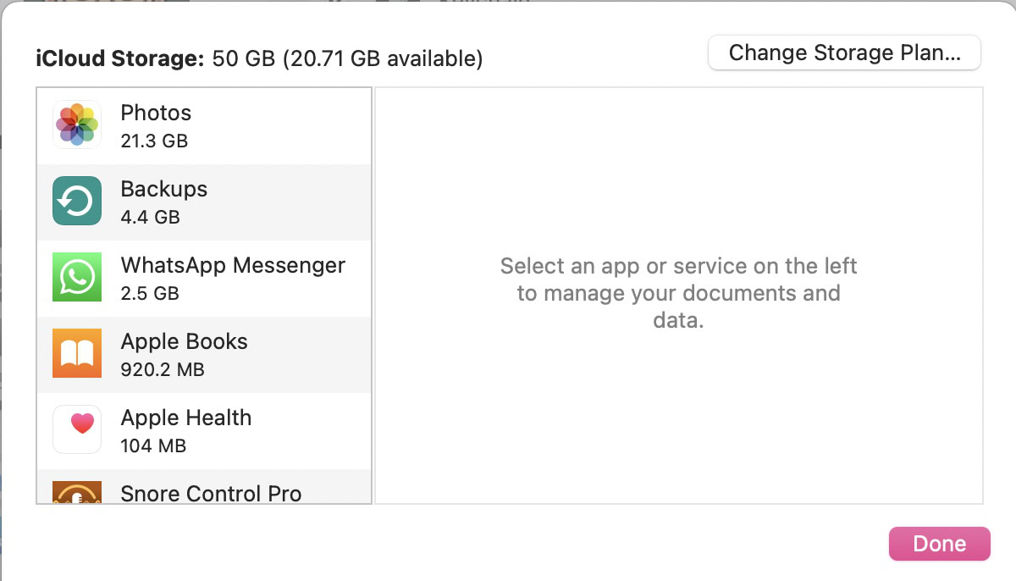The height and width of the screenshot is (581, 1016).
Task: Click the orange Apple Books icon
Action: (x=77, y=353)
